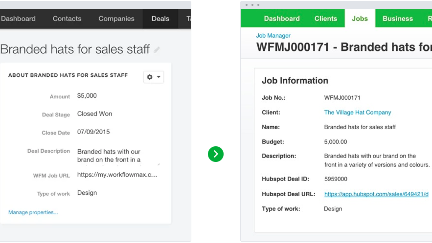This screenshot has height=243, width=432.
Task: Click the pencil edit icon next to deal title
Action: click(x=157, y=49)
